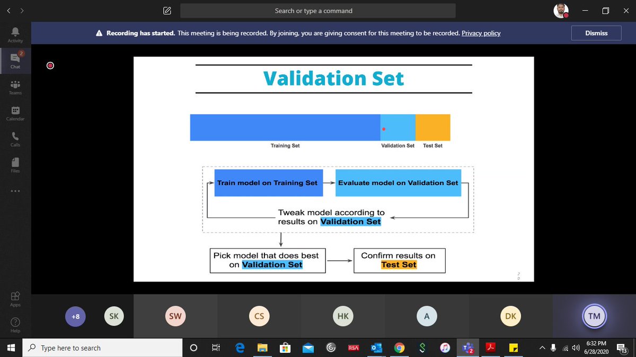Dismiss the recording notification banner
This screenshot has height=357, width=636.
tap(596, 33)
